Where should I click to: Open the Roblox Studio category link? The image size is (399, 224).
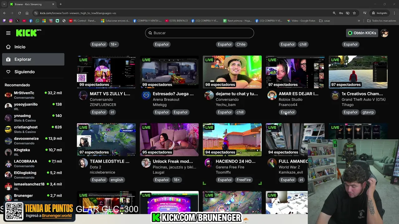[x=291, y=100]
